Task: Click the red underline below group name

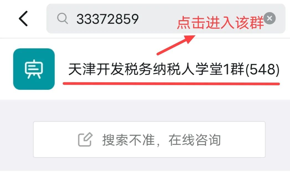Action: [171, 84]
